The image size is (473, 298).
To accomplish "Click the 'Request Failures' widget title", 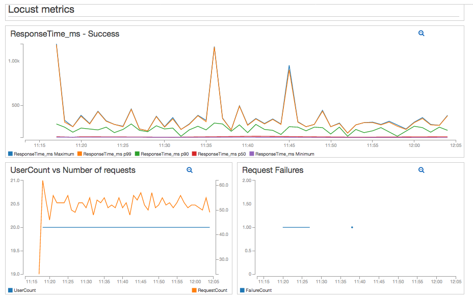I will tap(273, 170).
